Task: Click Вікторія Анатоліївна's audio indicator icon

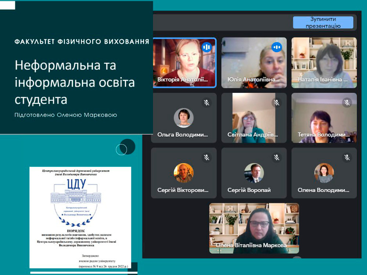Action: (x=207, y=47)
